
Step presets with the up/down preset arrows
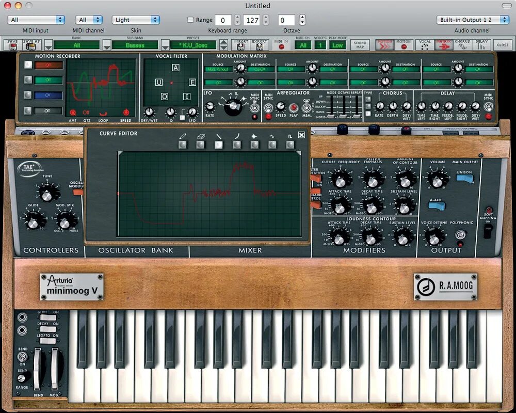tap(223, 45)
